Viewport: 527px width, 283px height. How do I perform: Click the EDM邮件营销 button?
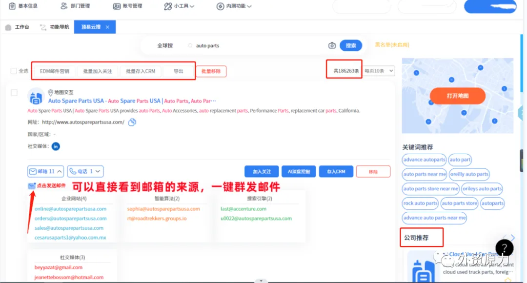click(x=55, y=71)
